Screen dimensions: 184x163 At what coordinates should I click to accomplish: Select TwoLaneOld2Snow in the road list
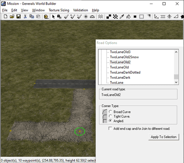pyautogui.click(x=124, y=57)
